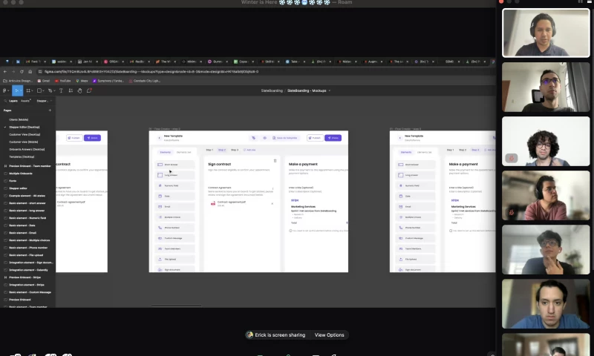594x356 pixels.
Task: Select the Text tool
Action: [x=62, y=90]
